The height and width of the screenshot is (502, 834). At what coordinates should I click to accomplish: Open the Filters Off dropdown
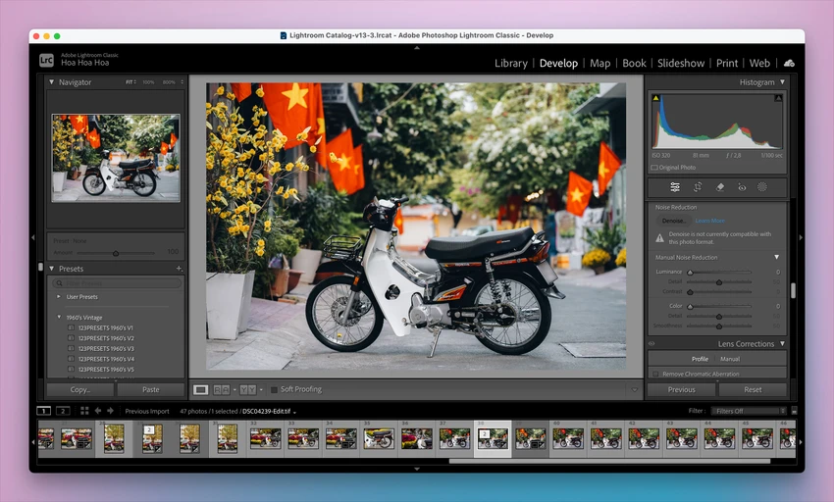[749, 411]
